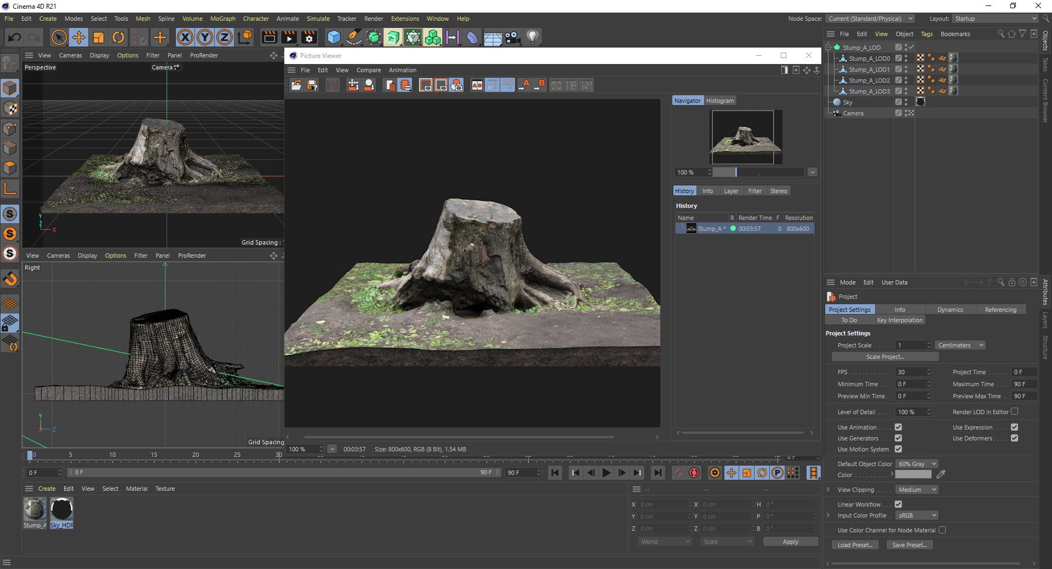Select Sky_HDR material thumbnail

(61, 509)
